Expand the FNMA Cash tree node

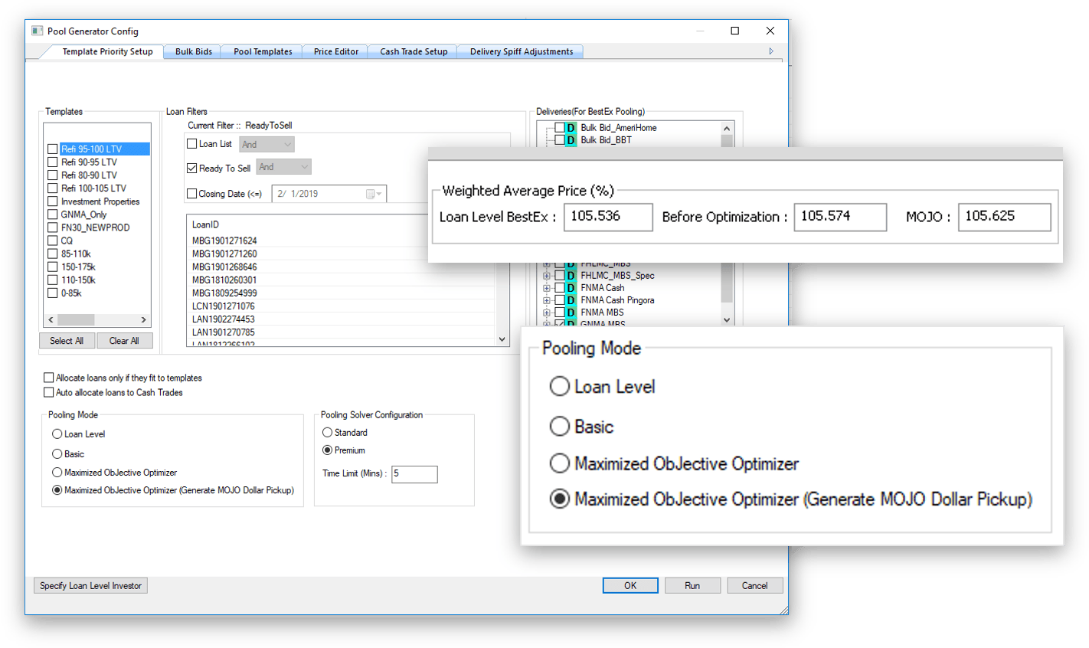(547, 288)
